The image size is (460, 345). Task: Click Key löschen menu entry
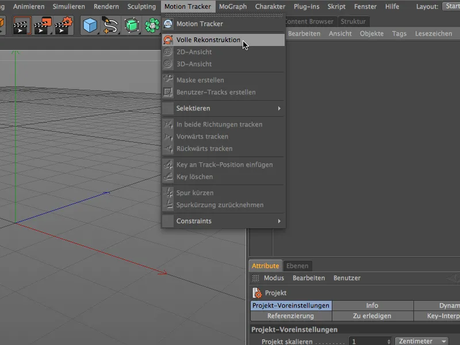224,177
